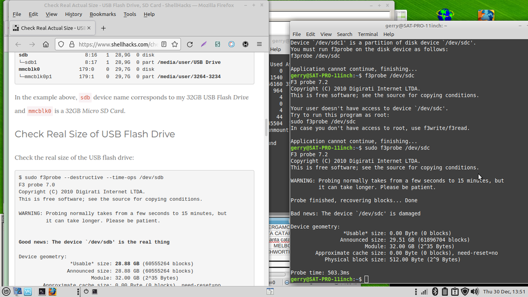The width and height of the screenshot is (528, 297).
Task: Reload the ShellHacks page
Action: coord(190,44)
